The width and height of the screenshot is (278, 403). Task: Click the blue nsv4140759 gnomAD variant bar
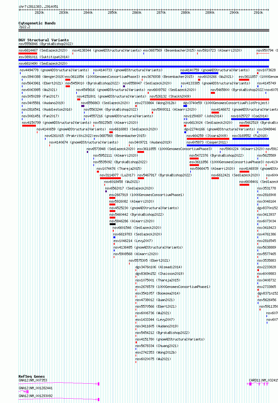click(x=199, y=73)
